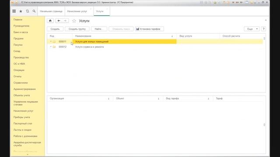Screen dimensions: 280x157
Task: Click the M+ memory button in title bar
Action: 237,3
